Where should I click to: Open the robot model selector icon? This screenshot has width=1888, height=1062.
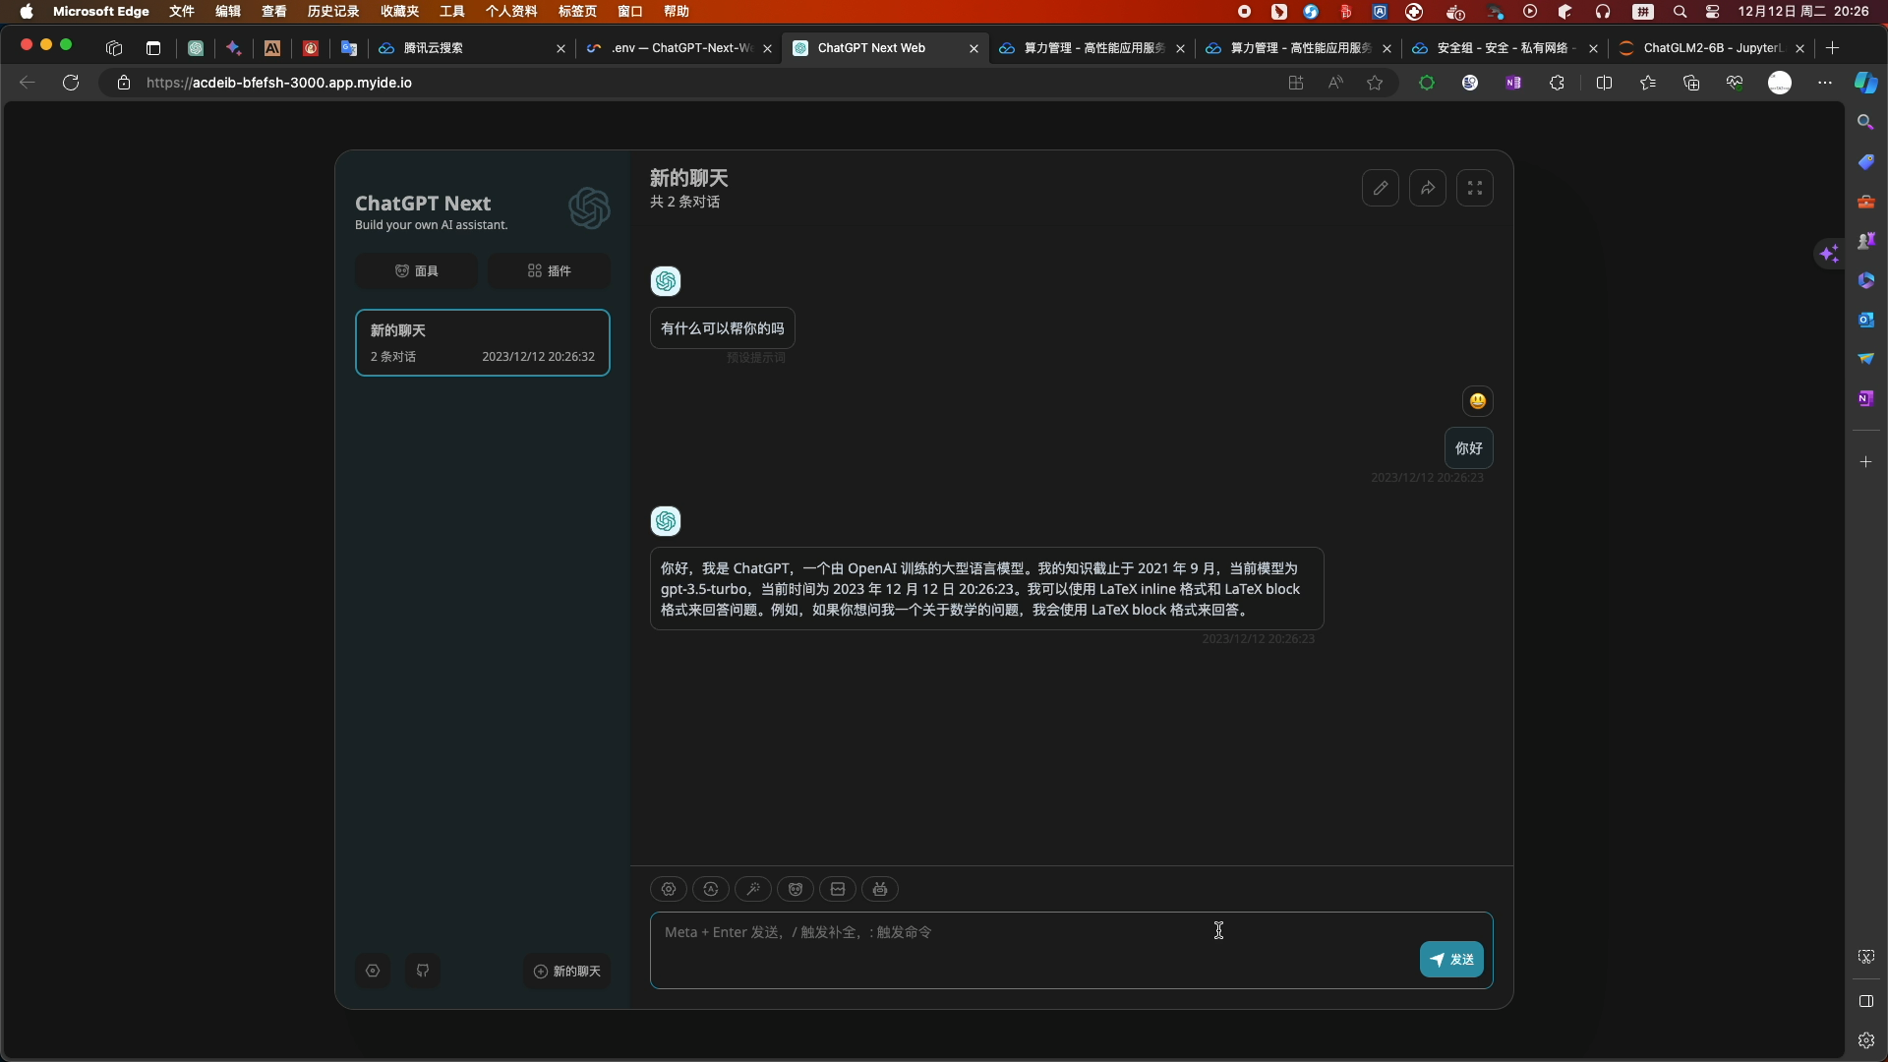(x=880, y=889)
